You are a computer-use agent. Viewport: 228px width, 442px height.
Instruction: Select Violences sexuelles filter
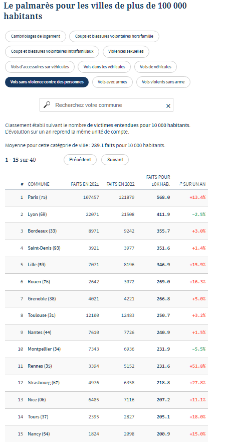tap(126, 52)
